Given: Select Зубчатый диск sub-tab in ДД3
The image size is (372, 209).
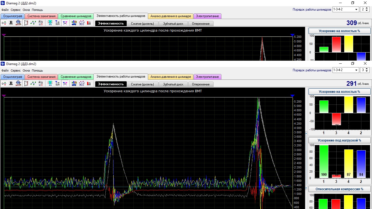Looking at the screenshot, I should point(173,84).
